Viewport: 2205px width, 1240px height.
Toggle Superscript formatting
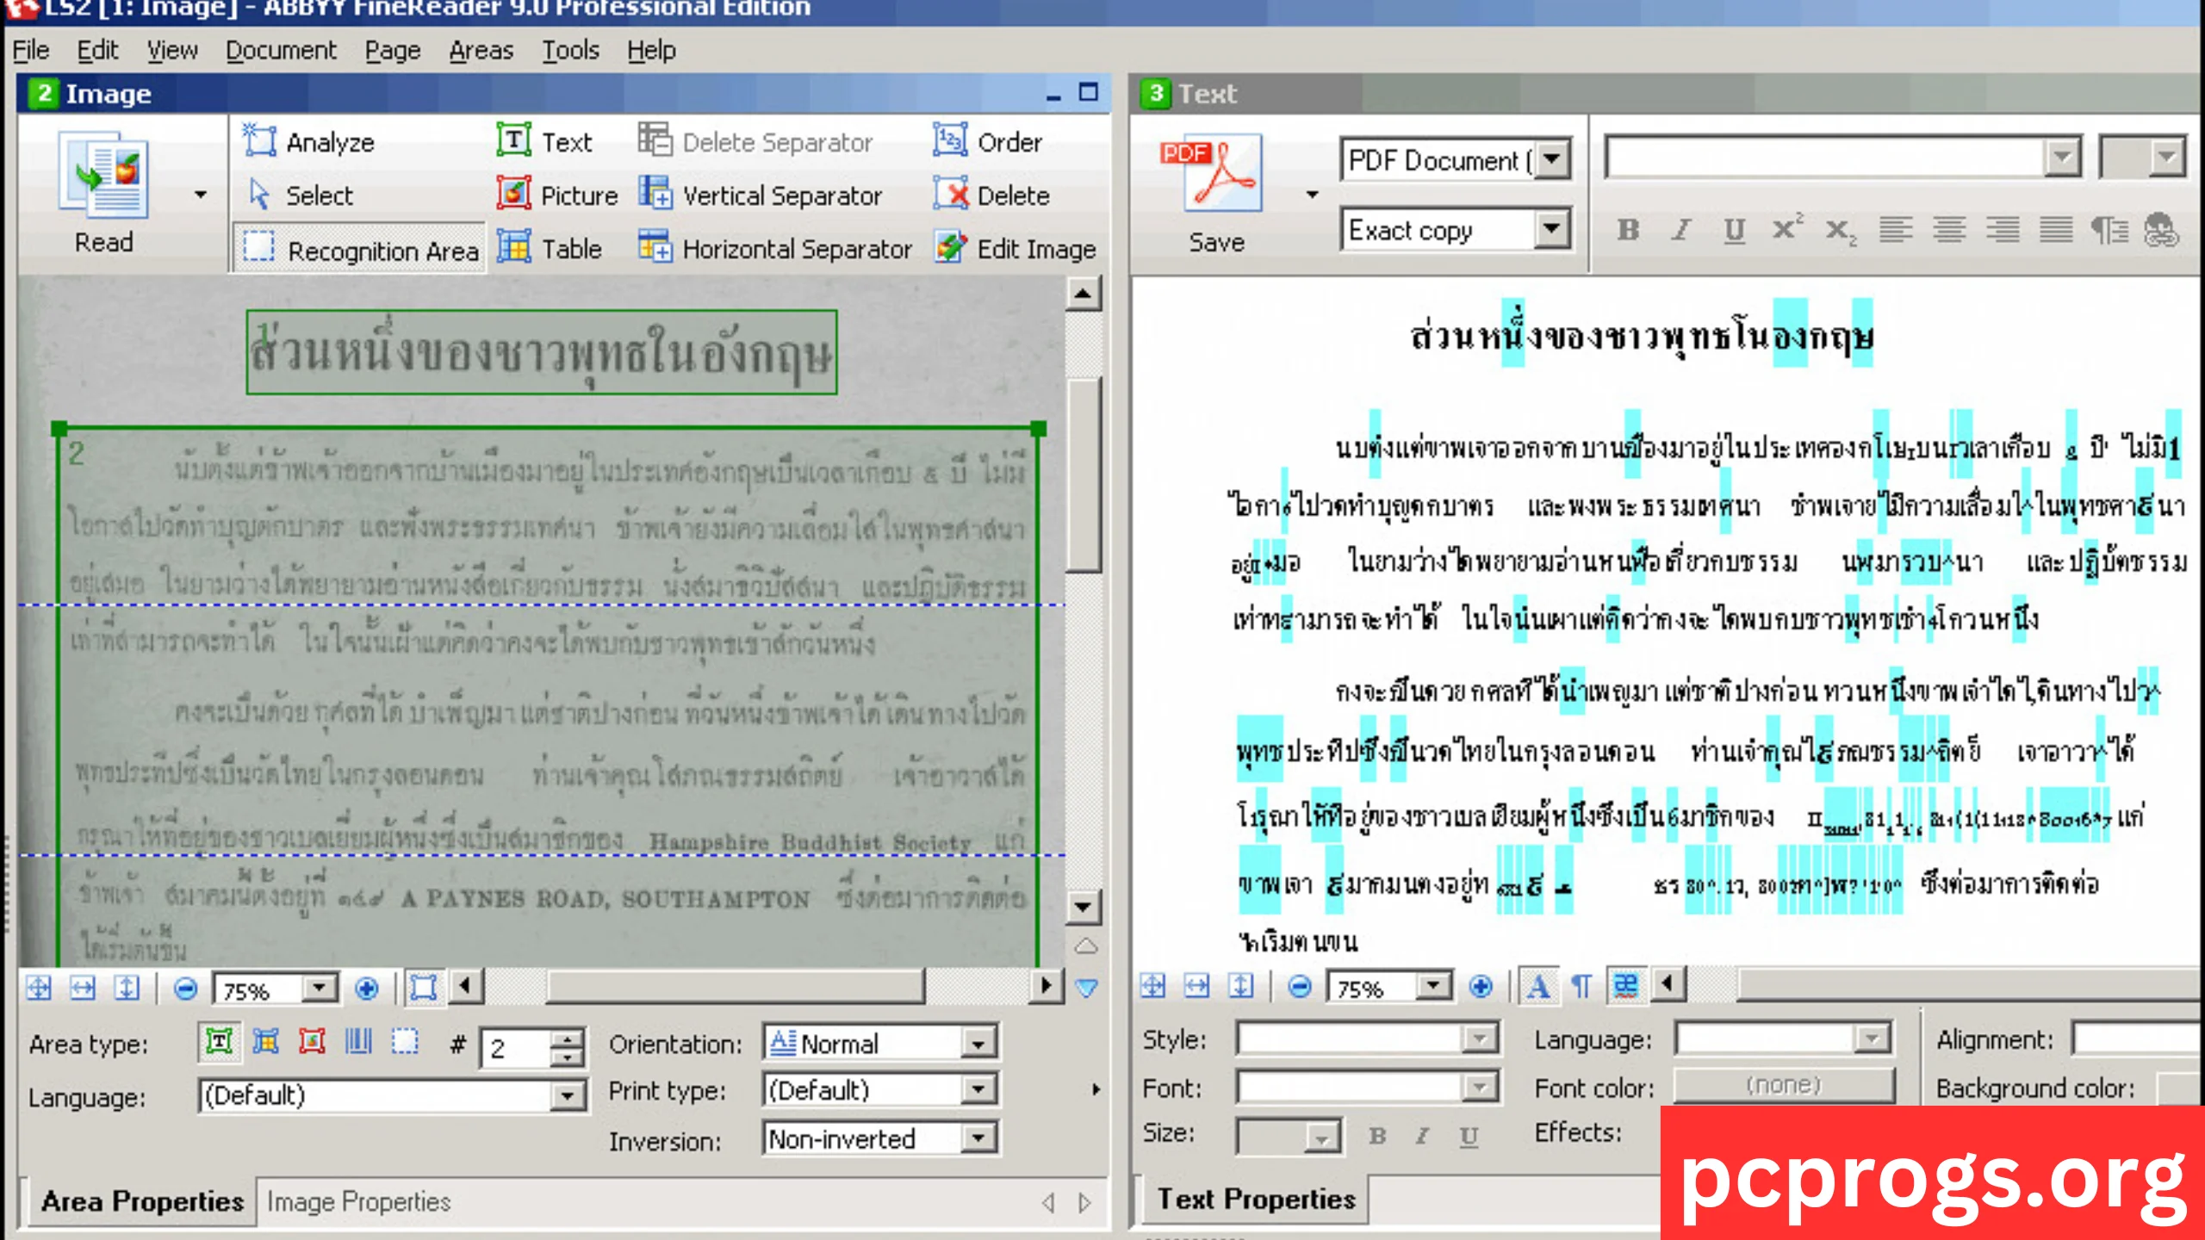coord(1787,228)
